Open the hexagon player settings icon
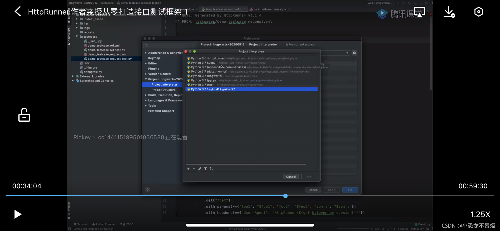Screen dimensions: 500x231 (x=479, y=12)
